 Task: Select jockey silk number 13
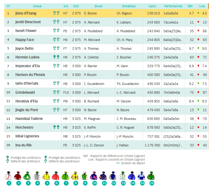pos(123,176)
